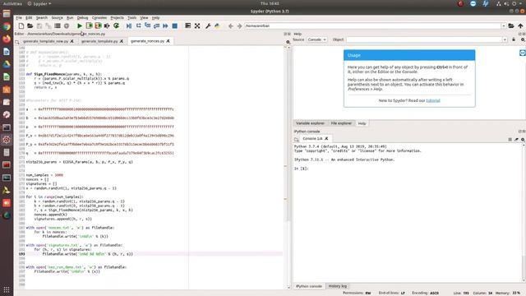Open the Search menu

point(42,18)
